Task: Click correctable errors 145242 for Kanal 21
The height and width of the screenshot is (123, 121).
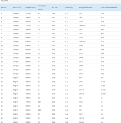Action: (x=82, y=90)
